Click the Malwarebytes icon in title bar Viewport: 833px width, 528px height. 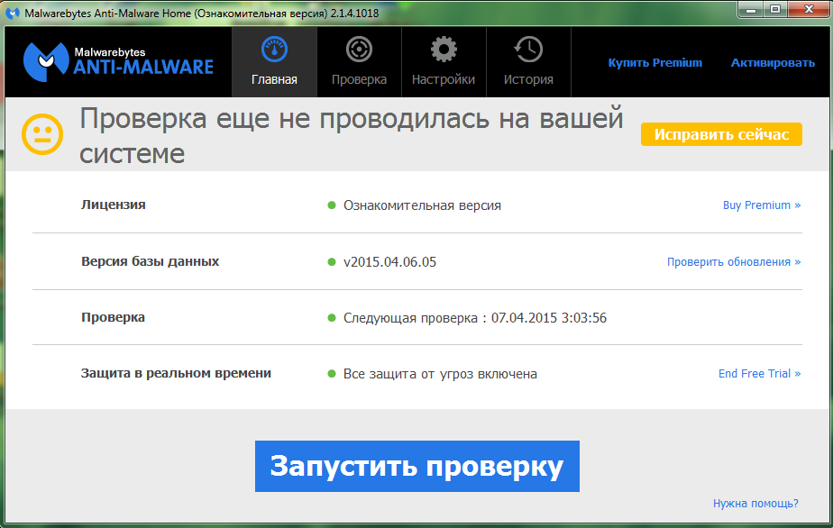coord(11,12)
